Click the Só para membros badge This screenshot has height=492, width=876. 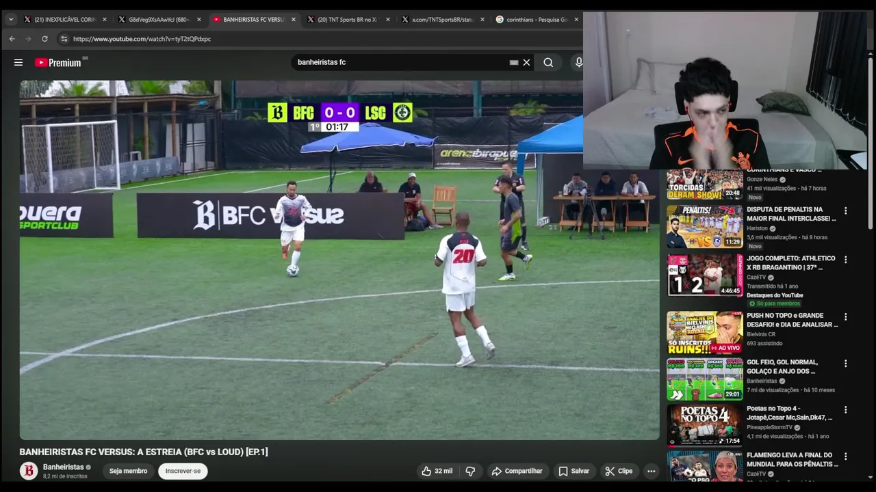click(774, 303)
